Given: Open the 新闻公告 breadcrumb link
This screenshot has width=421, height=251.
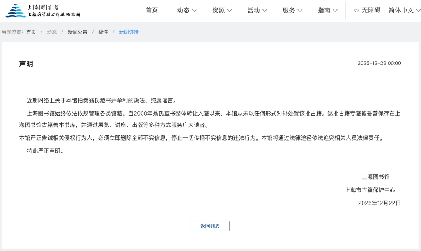Looking at the screenshot, I should pos(77,32).
